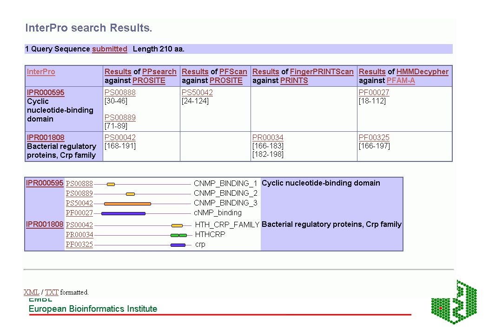Click yellow CNMP_BINDING_2 match bar
This screenshot has width=502, height=334.
tap(130, 194)
